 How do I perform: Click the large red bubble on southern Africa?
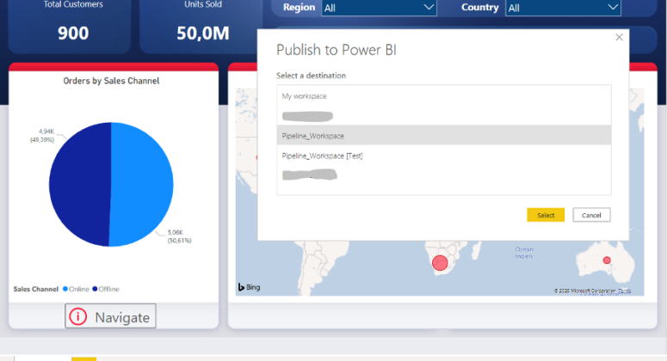coord(440,263)
